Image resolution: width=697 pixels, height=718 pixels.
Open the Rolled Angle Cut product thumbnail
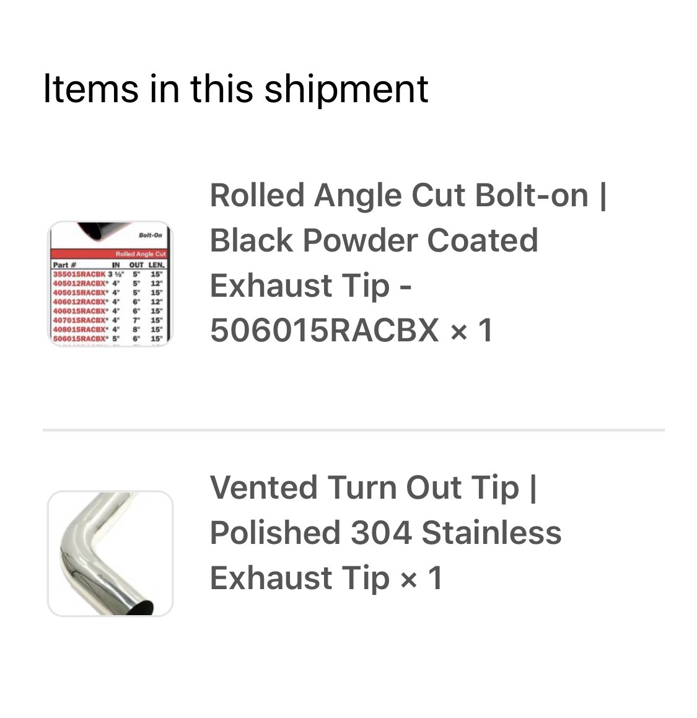tap(110, 284)
